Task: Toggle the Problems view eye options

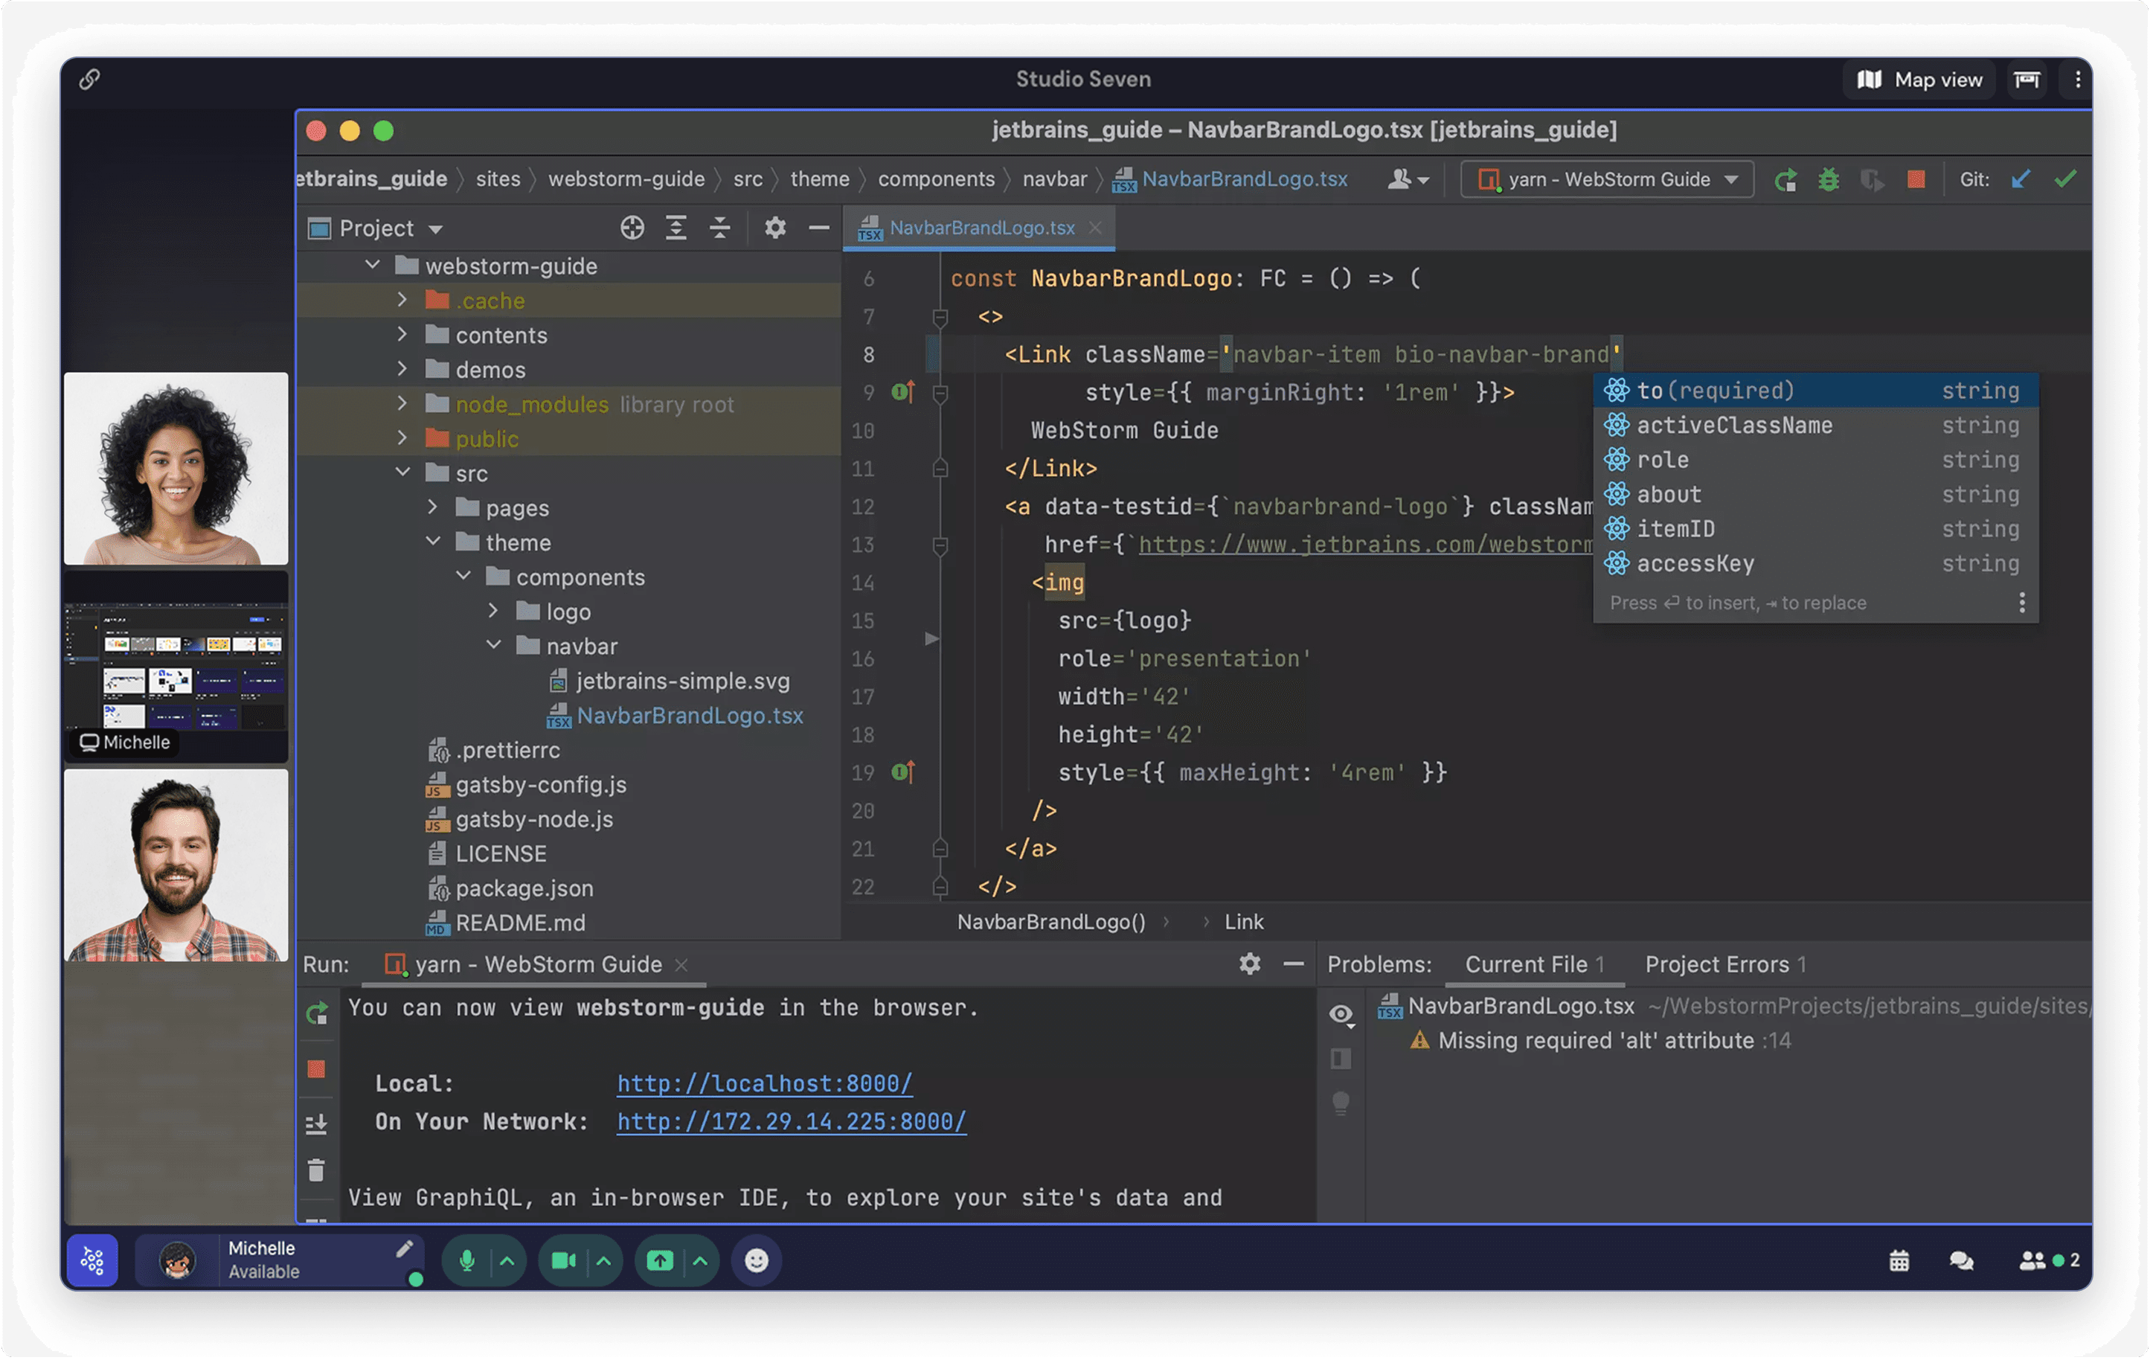Action: 1341,1016
